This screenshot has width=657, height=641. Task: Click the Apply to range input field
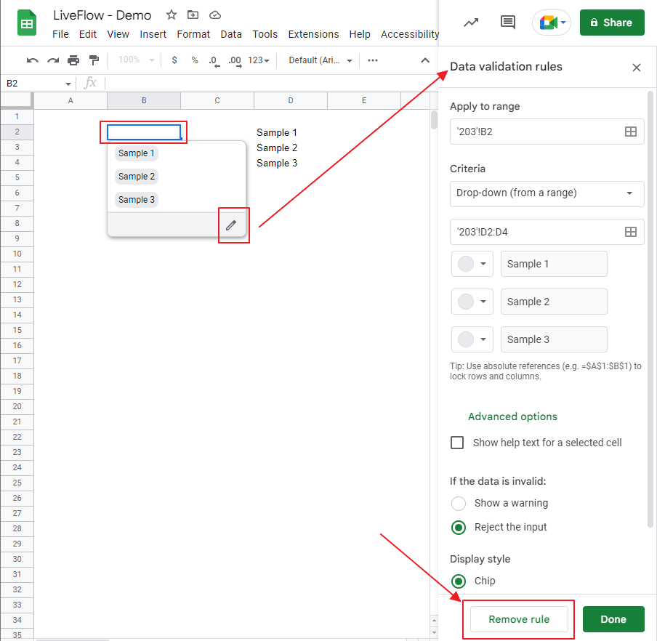[x=547, y=132]
